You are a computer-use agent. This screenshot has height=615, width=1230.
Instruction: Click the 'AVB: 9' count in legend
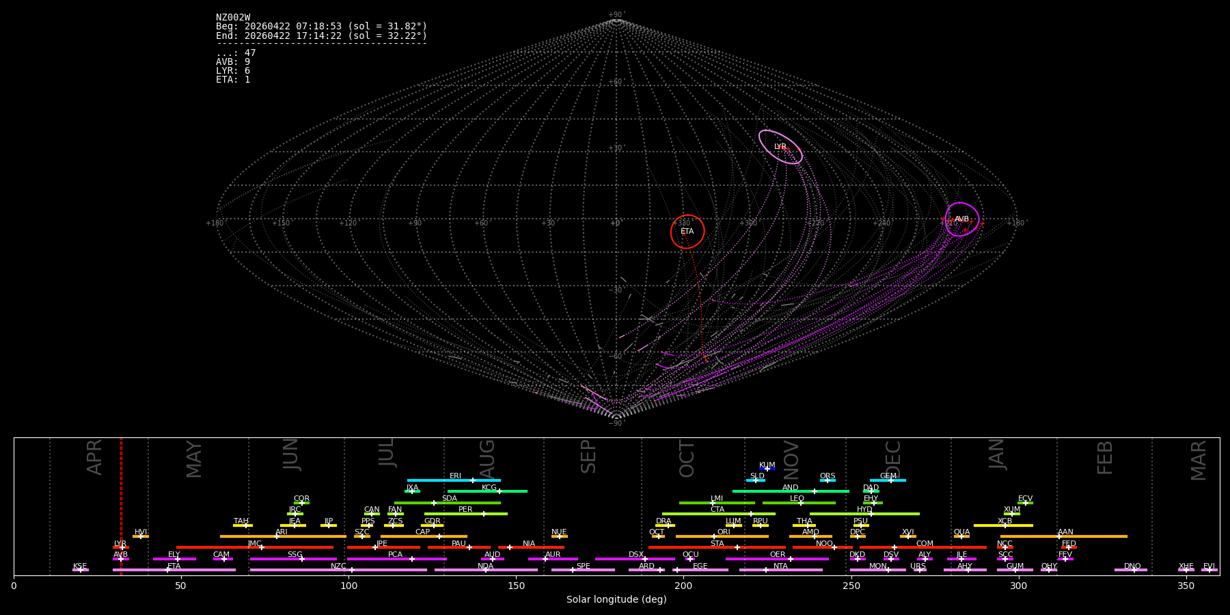(x=233, y=62)
